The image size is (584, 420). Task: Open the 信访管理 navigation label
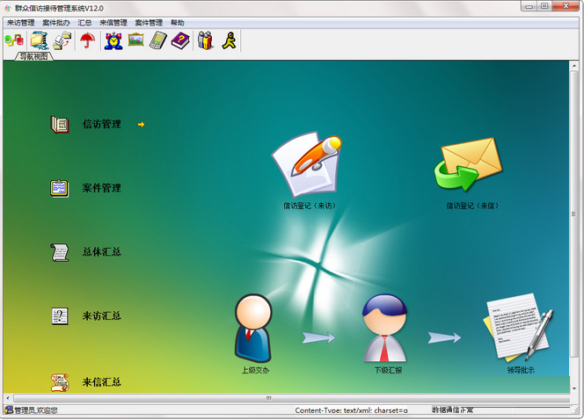[102, 124]
